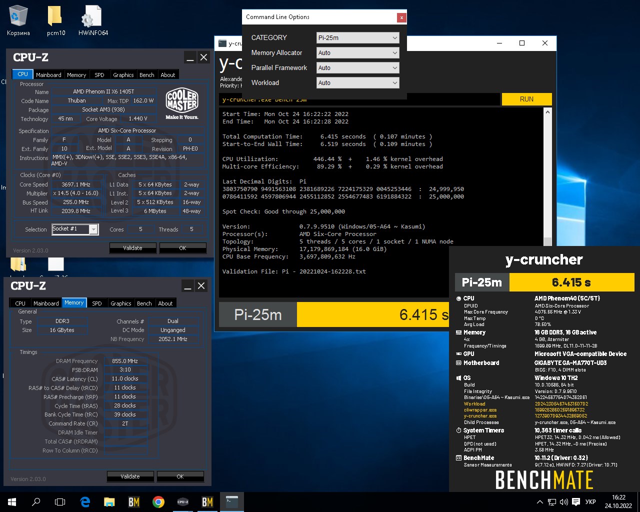Open the Workload dropdown
The width and height of the screenshot is (640, 512).
tap(357, 82)
